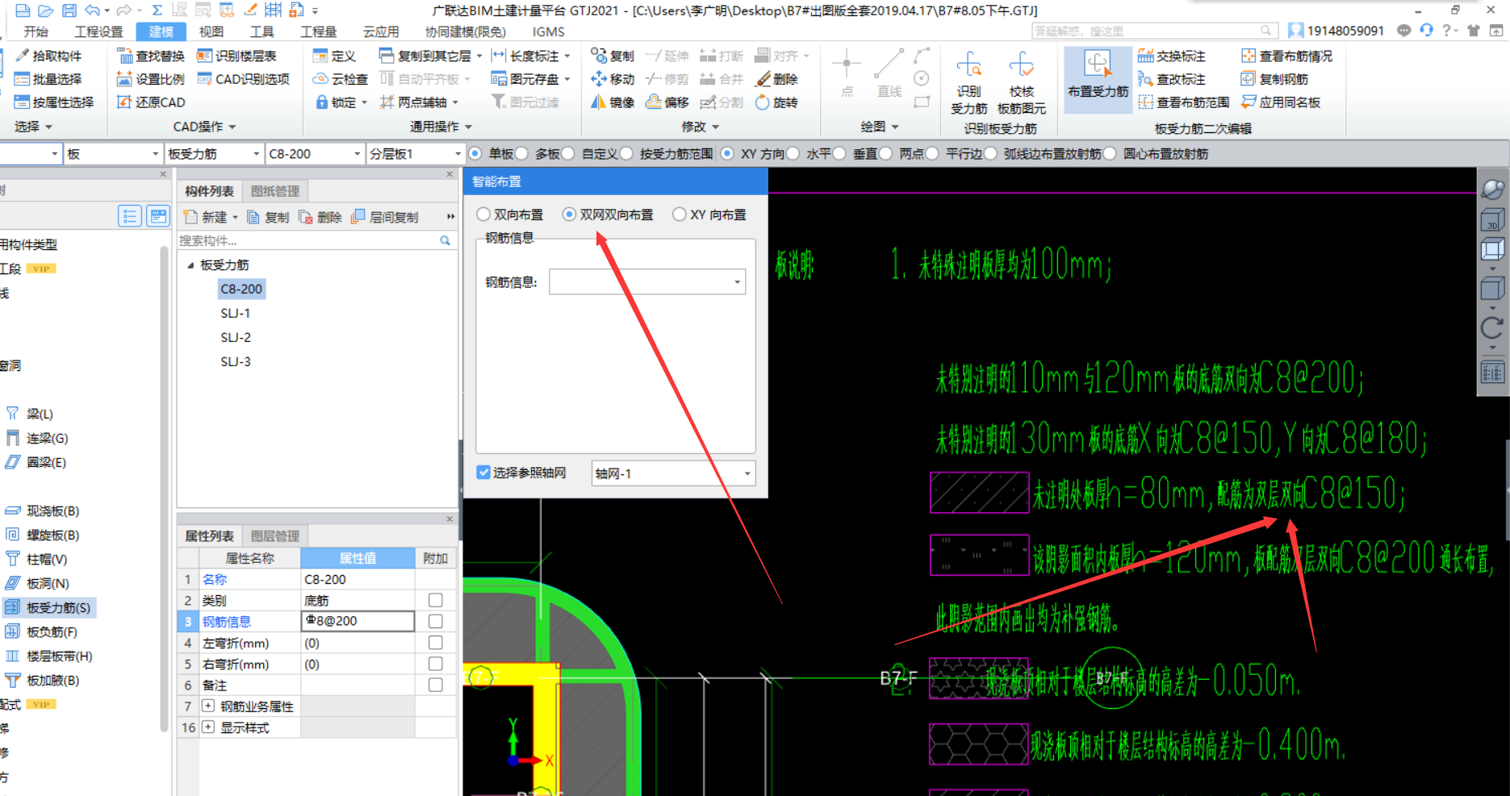Select 双向布置 radio option
The height and width of the screenshot is (796, 1510).
click(510, 215)
